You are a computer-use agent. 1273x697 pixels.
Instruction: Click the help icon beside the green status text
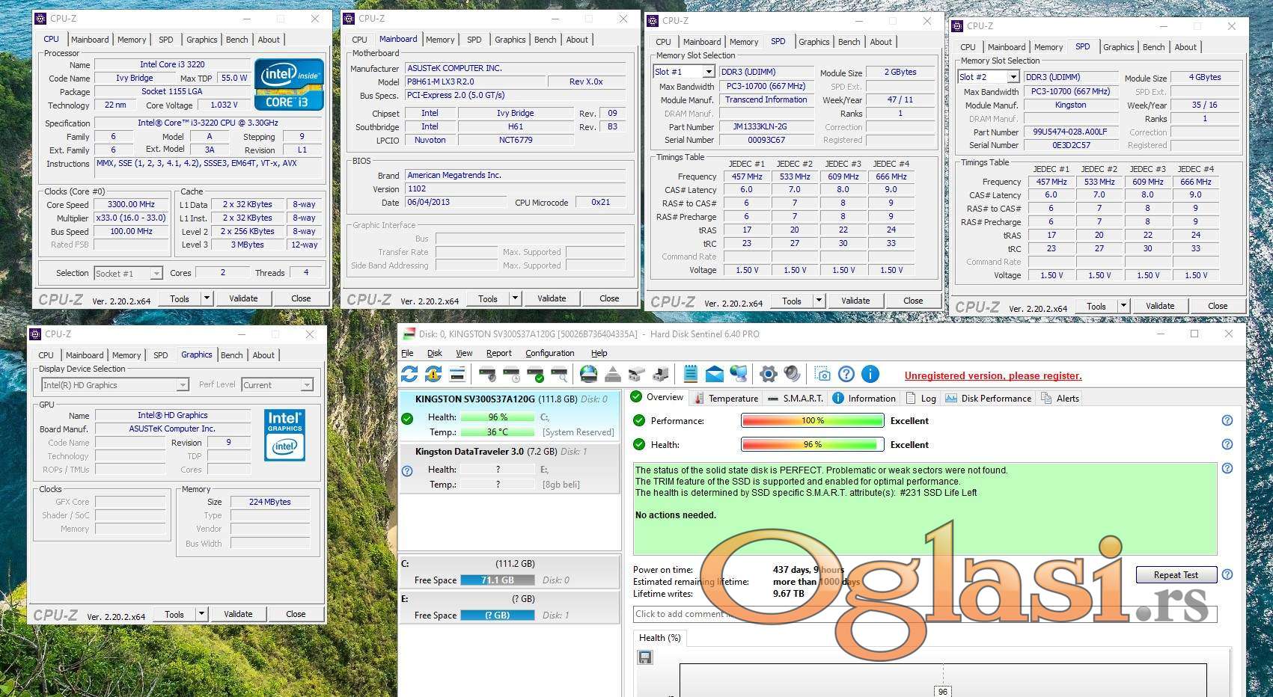(1227, 468)
